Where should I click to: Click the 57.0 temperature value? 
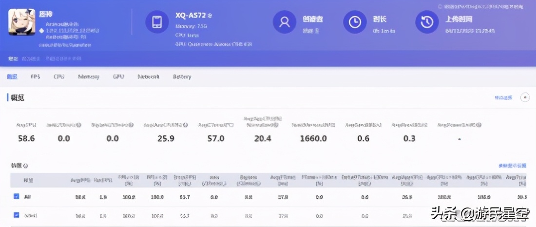pyautogui.click(x=216, y=138)
